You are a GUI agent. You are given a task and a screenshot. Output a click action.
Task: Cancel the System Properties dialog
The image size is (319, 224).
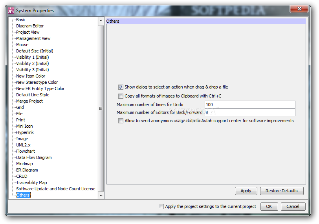(293, 206)
